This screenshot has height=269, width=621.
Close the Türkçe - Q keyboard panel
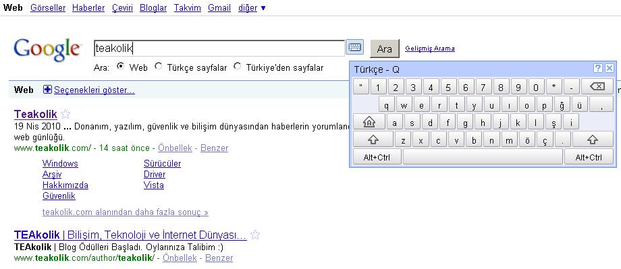coord(610,69)
